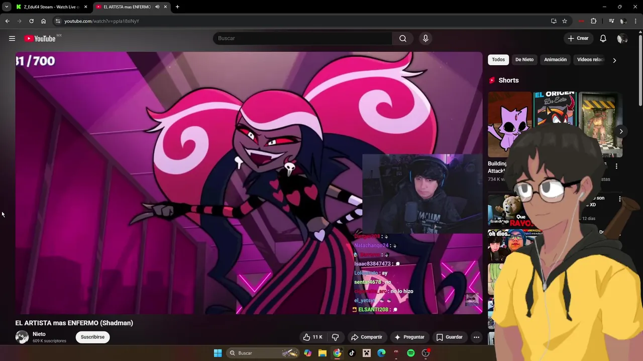Launch Minecraft from the taskbar

click(367, 353)
